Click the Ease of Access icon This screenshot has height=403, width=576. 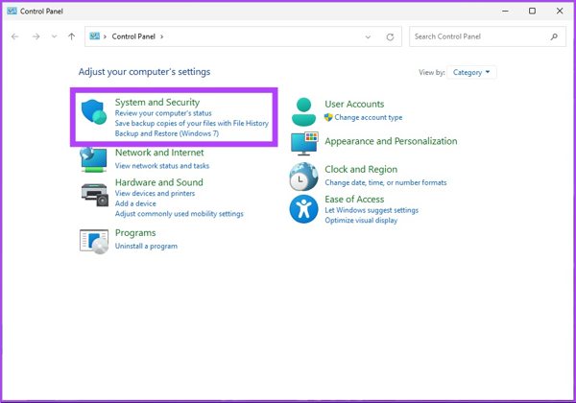coord(303,208)
